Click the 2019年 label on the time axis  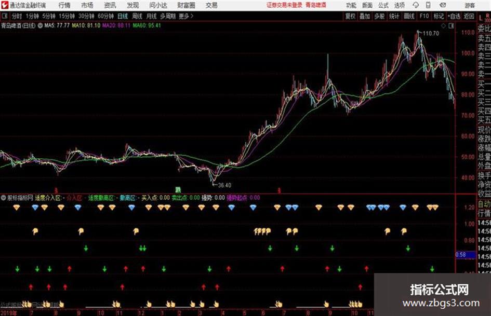(9, 312)
